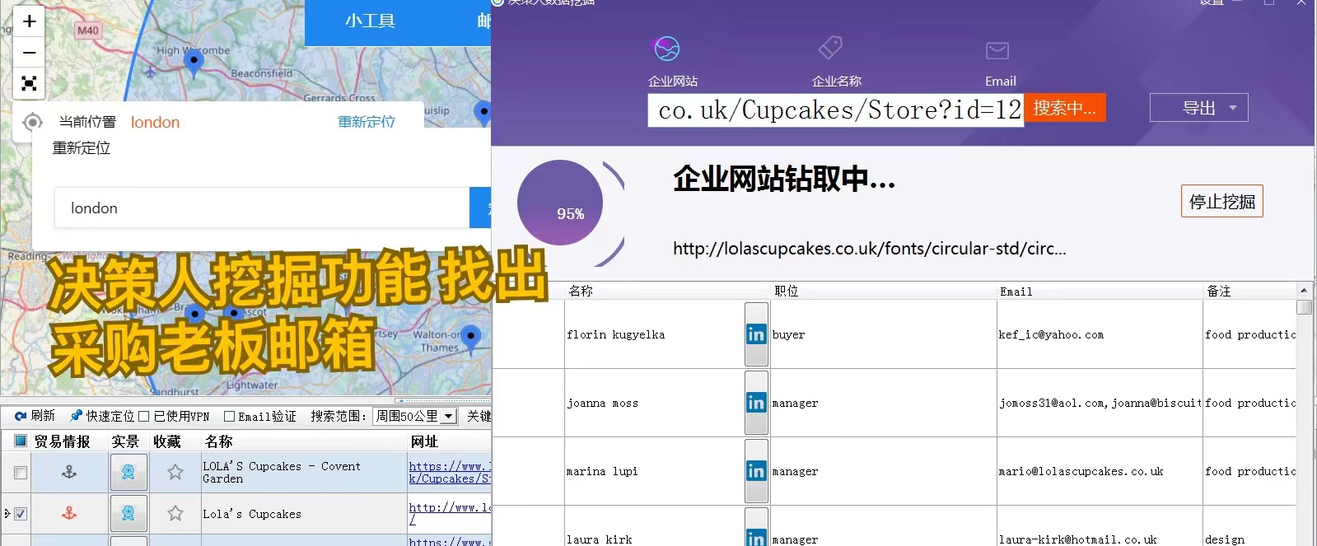
Task: Click the london location input field
Action: (x=262, y=208)
